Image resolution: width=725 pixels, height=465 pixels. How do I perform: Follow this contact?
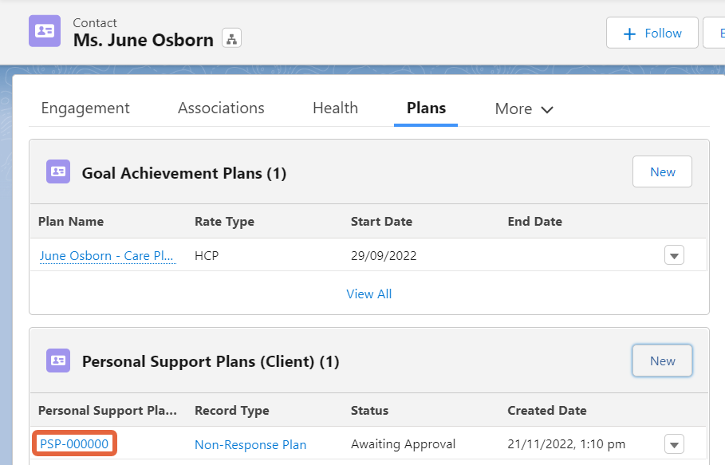(652, 33)
